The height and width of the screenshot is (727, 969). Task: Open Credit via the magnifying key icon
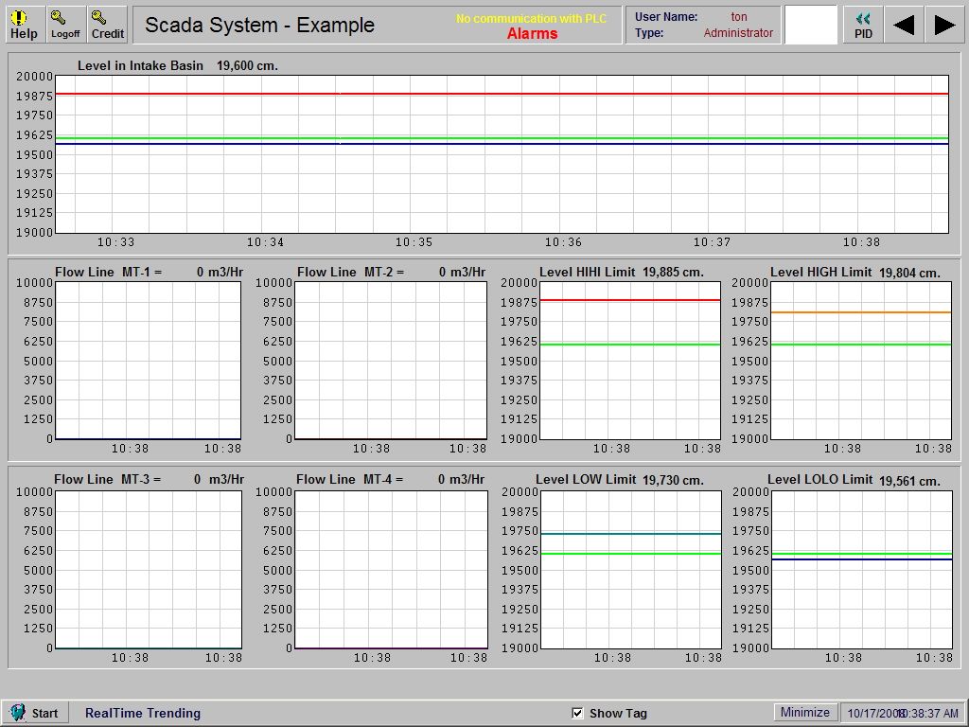pos(106,23)
